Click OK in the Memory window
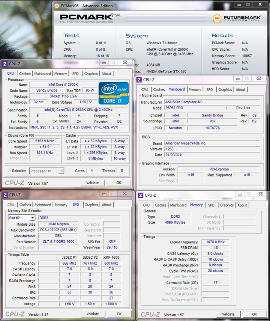Viewport: 270px width, 321px height. tap(255, 314)
